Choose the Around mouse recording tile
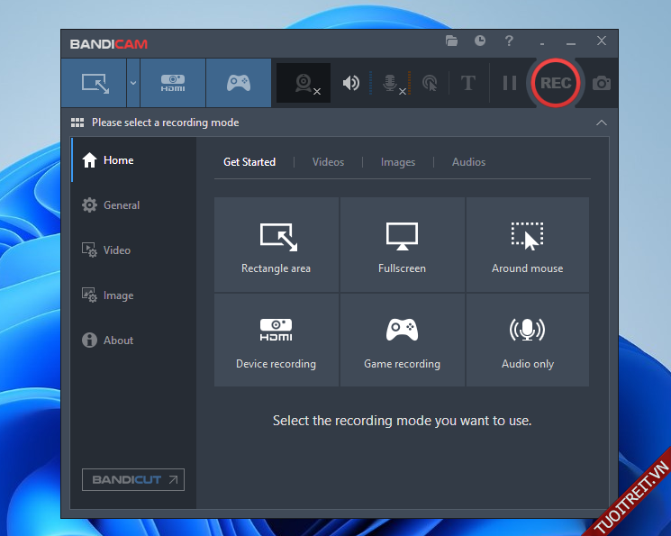This screenshot has height=536, width=671. coord(527,246)
